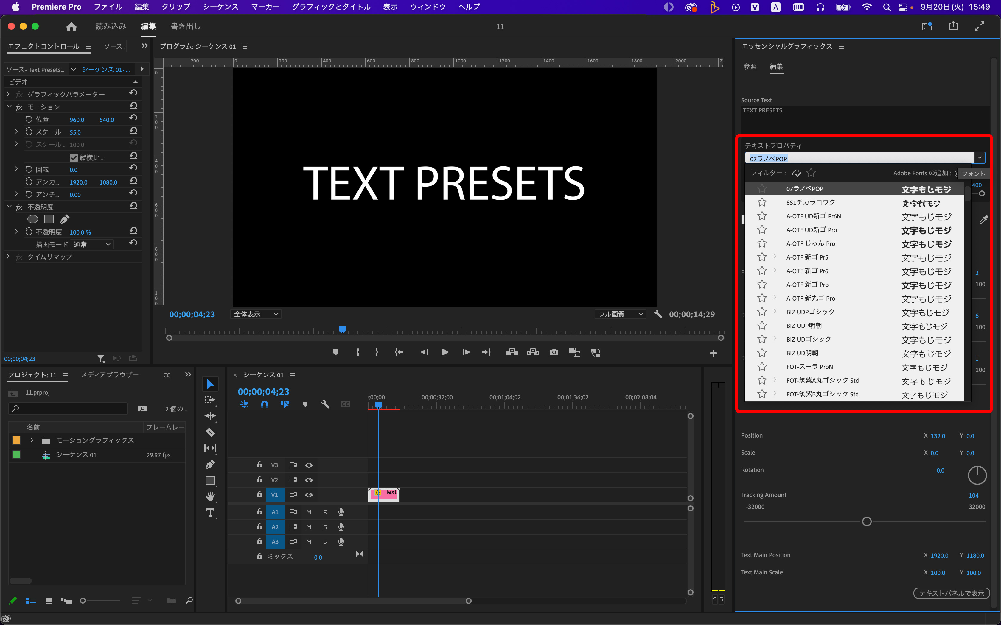Open the シーケンス menu
1001x625 pixels.
(x=220, y=7)
